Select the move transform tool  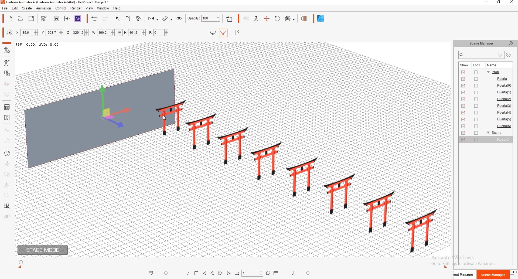[267, 19]
